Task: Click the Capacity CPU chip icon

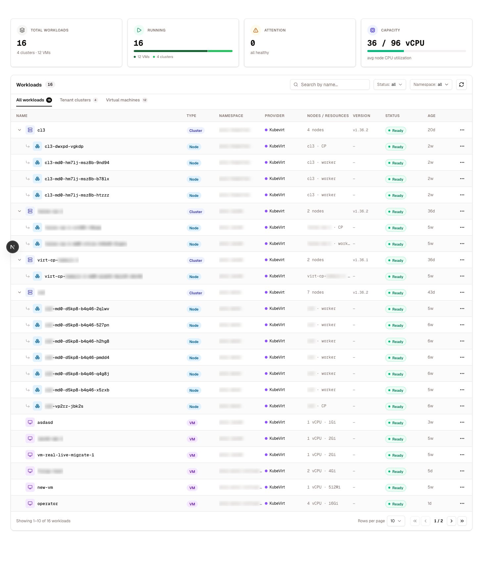Action: [x=372, y=30]
